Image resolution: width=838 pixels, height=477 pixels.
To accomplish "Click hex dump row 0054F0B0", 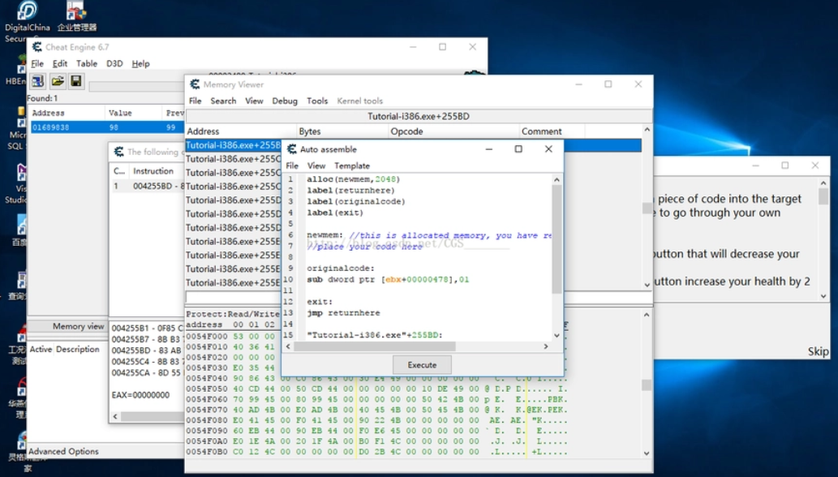I will pos(376,452).
